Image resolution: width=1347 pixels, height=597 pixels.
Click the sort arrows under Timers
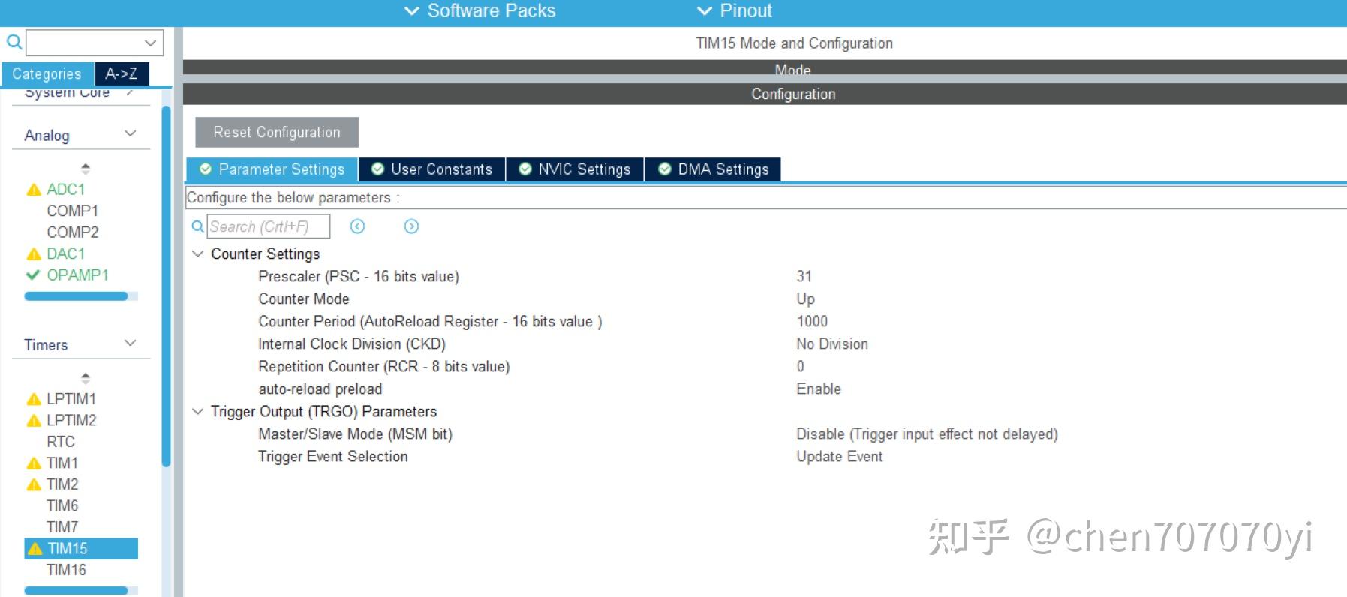pos(86,378)
